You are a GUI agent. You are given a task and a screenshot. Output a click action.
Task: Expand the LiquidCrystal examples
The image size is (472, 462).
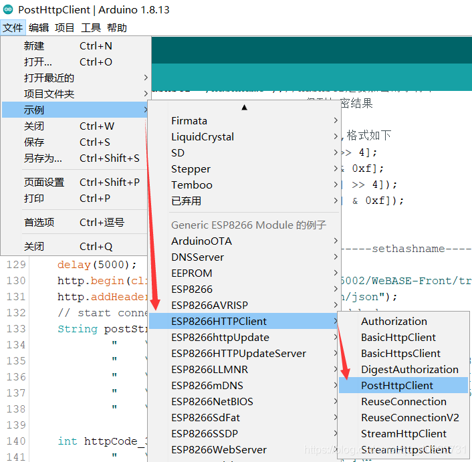pyautogui.click(x=245, y=136)
